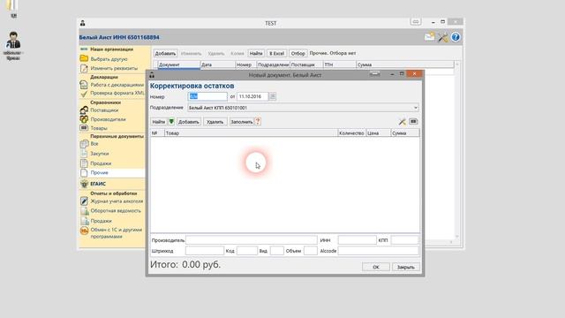Click the В Excel export button
Screen dimensions: 565x318
pos(276,53)
